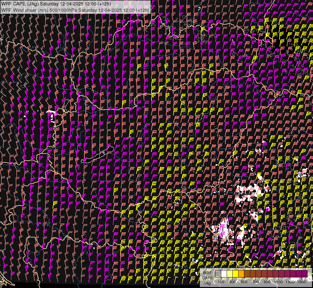Click the WRF CAPE title line

[x=56, y=4]
